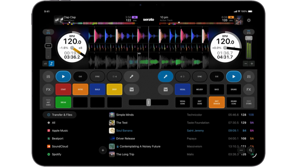Tap right deck CUE button
Viewport: 297px width, 167px height.
coord(217,76)
